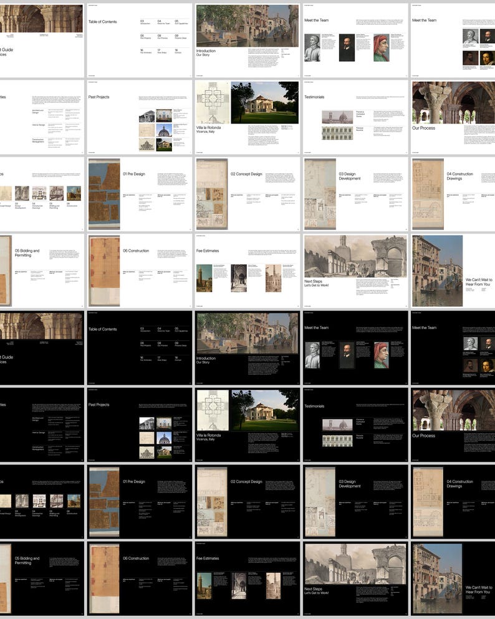Select light process overview slide with five images

pyautogui.click(x=42, y=194)
